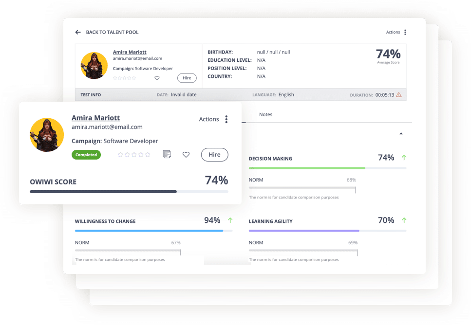The height and width of the screenshot is (325, 471).
Task: Click the green up arrow beside Decision Making
Action: pyautogui.click(x=403, y=158)
